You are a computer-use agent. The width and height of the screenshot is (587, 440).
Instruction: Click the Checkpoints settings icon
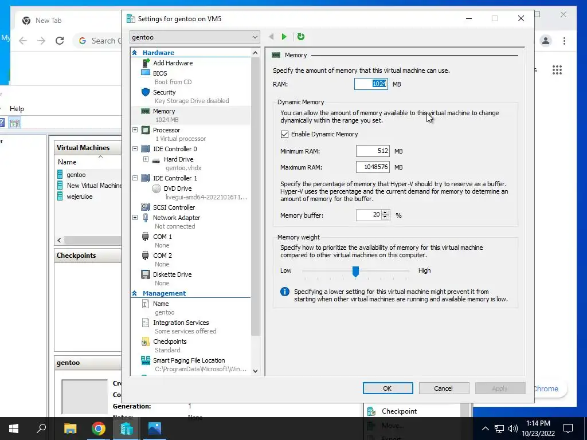coord(145,341)
